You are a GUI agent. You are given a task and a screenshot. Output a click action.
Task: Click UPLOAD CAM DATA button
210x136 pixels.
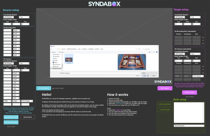(11, 122)
